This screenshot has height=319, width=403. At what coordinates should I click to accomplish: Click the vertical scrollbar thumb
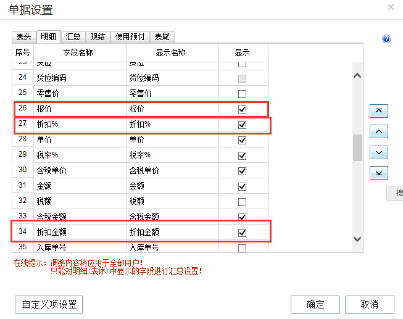coord(357,148)
